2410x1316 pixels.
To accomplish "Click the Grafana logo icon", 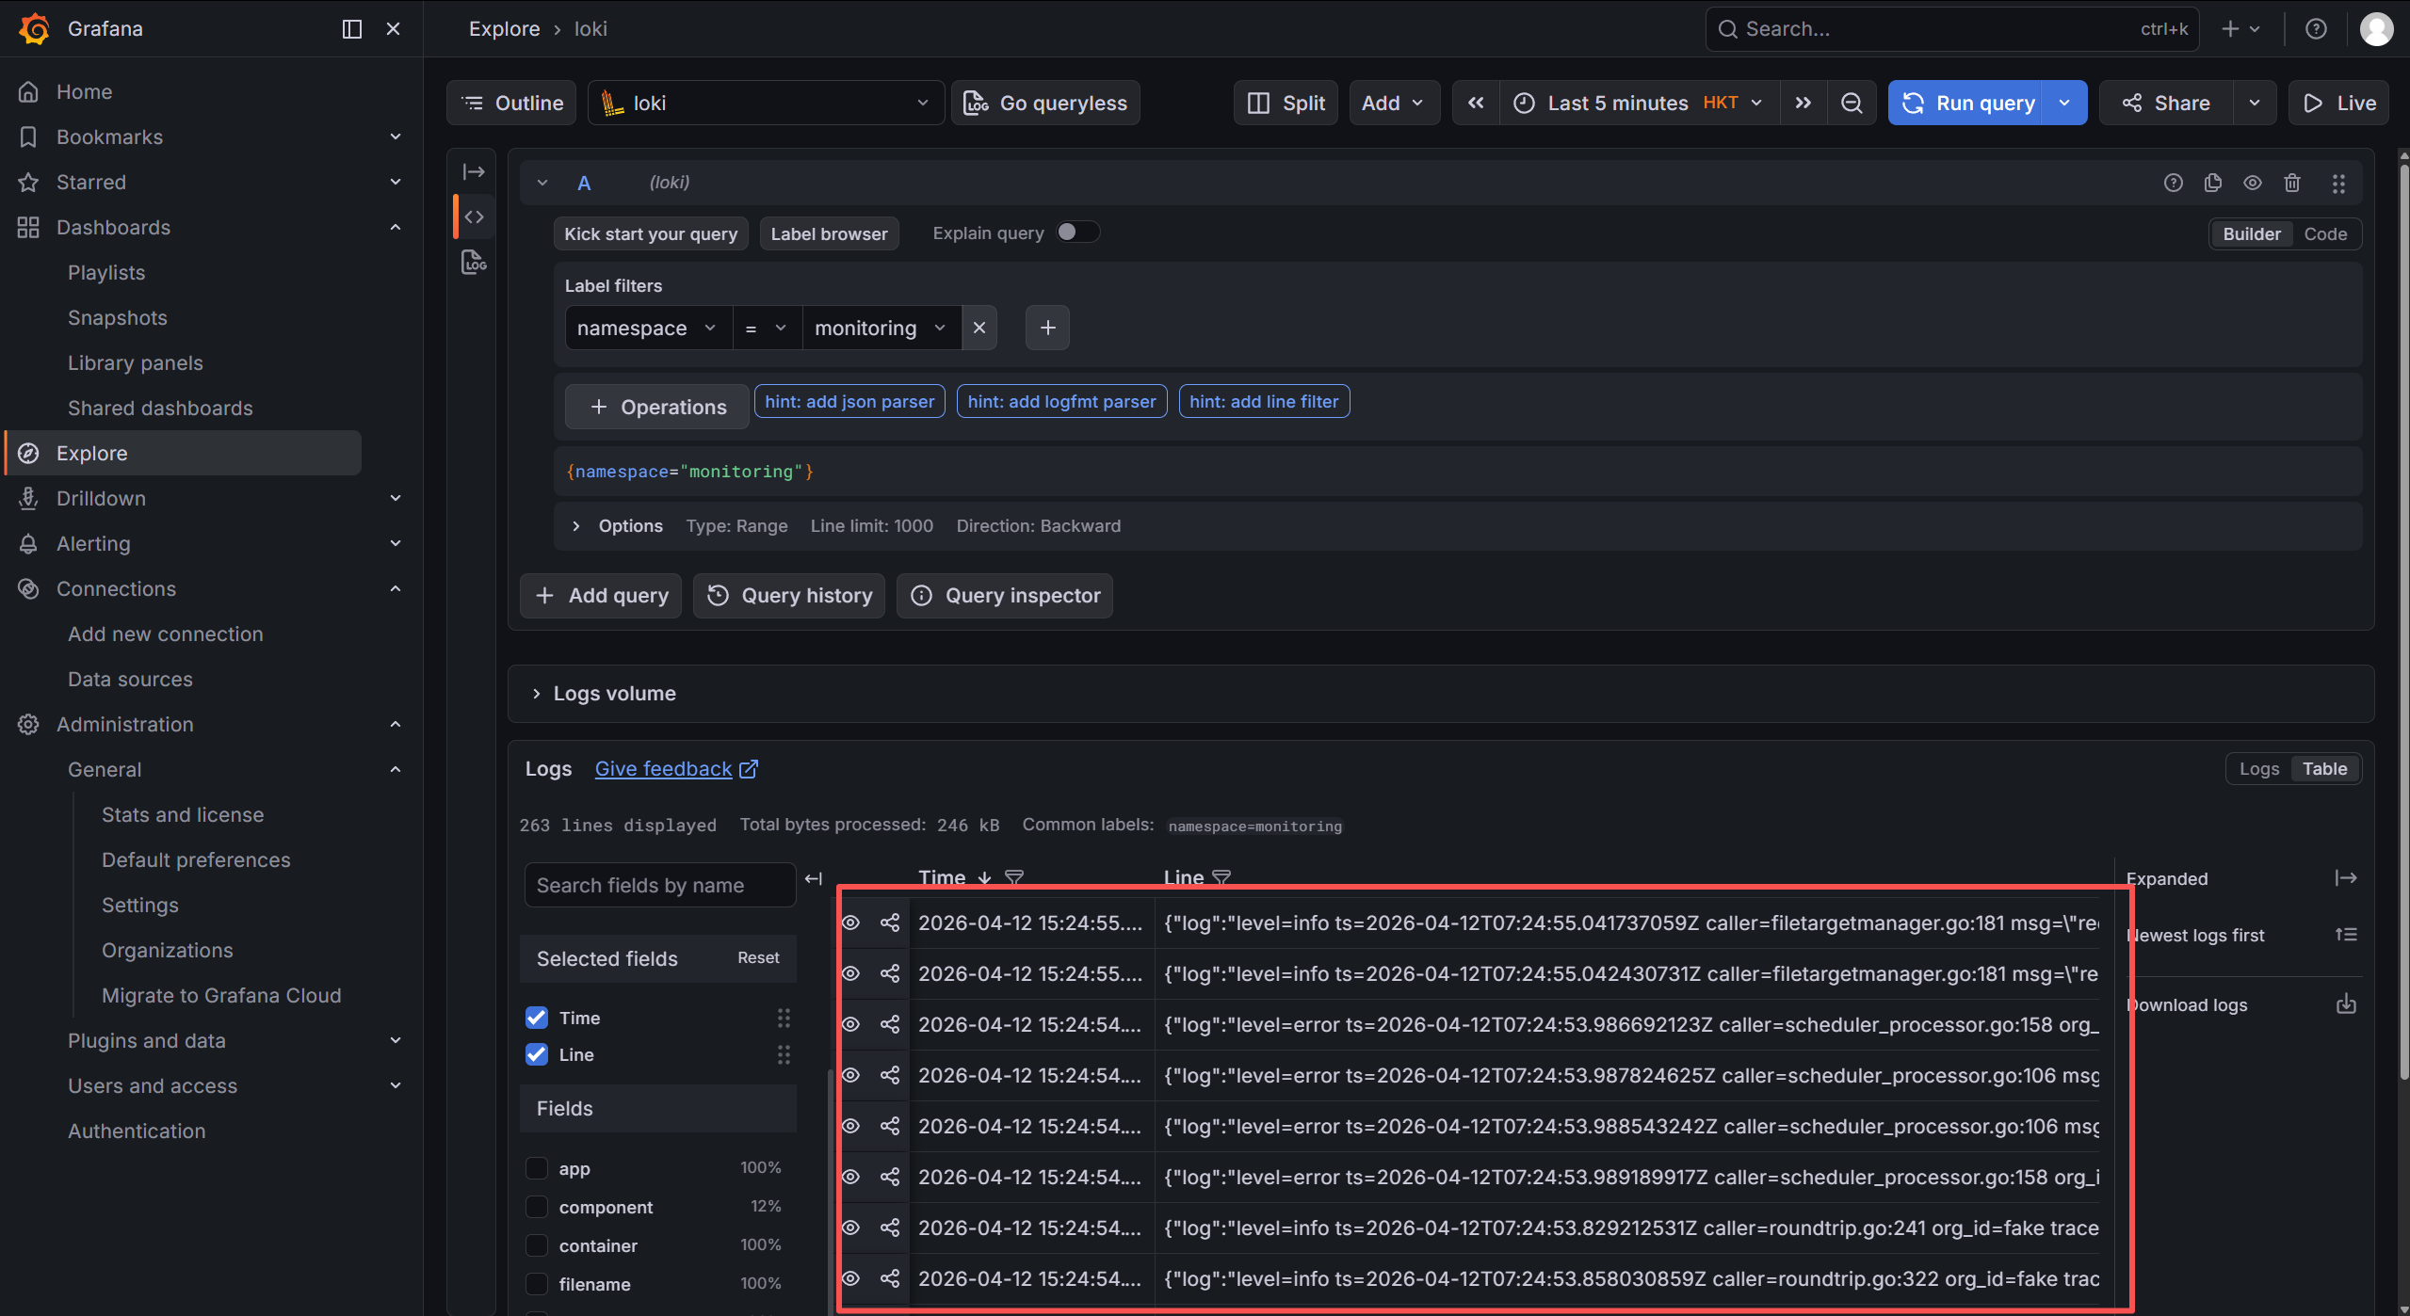I will click(34, 28).
